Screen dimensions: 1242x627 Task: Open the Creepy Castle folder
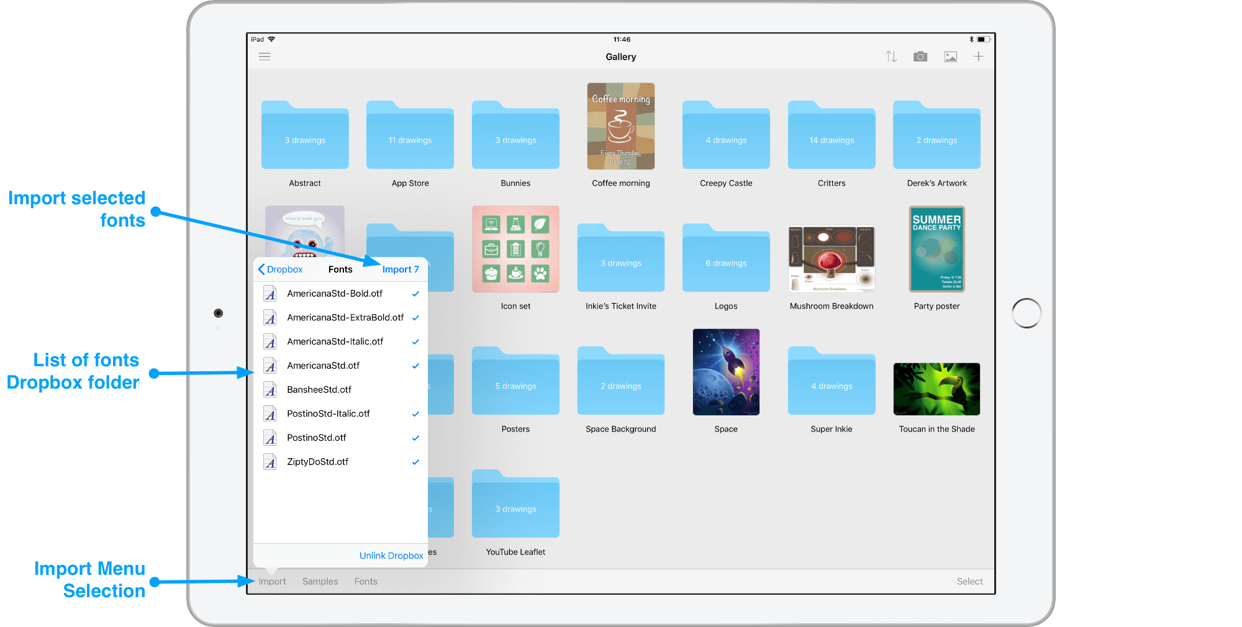click(x=726, y=135)
